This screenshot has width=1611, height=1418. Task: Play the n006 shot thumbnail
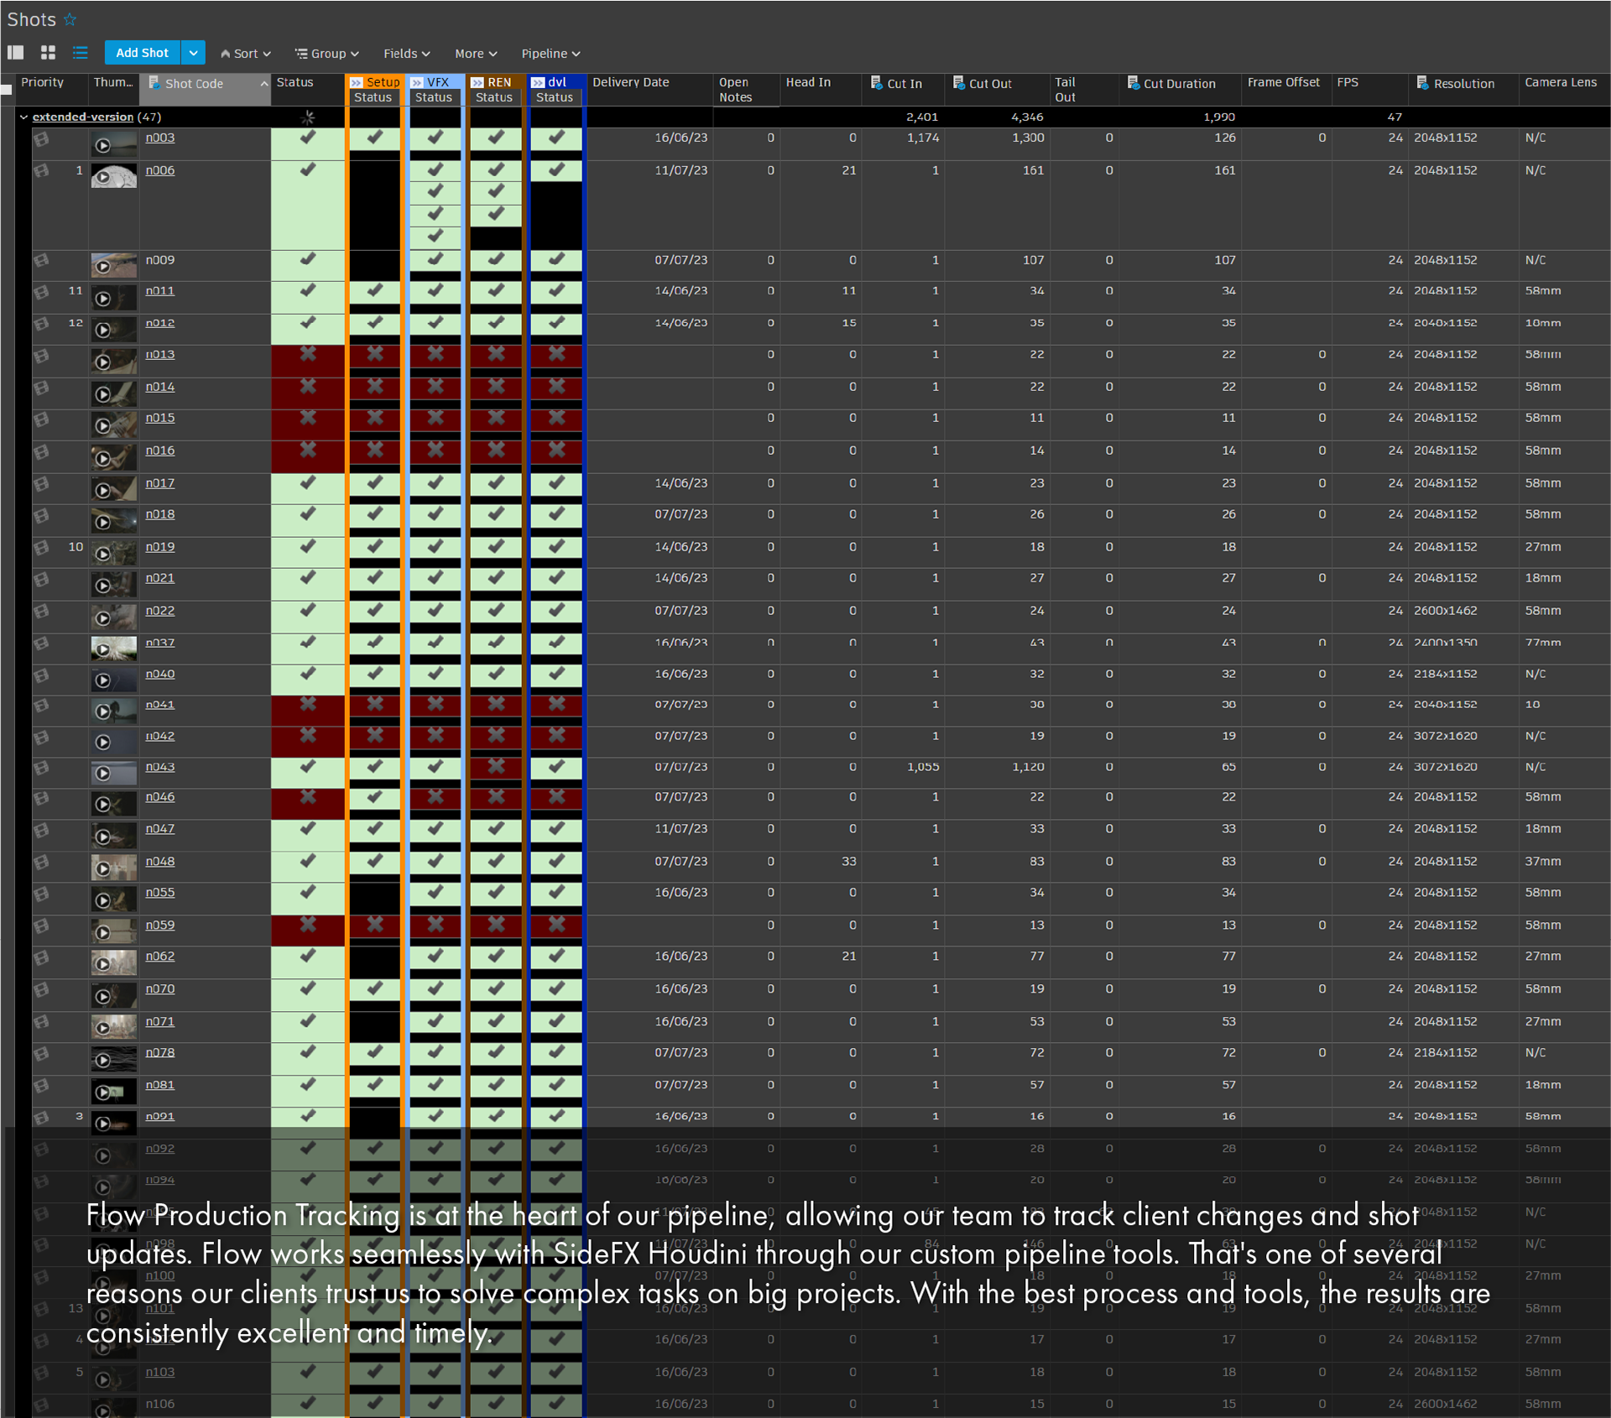[x=103, y=178]
